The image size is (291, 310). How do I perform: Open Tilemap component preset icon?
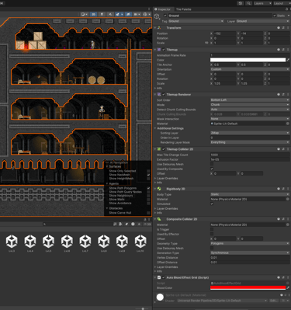[x=283, y=50]
